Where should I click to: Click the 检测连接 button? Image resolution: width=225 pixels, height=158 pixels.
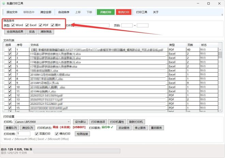pyautogui.click(x=82, y=134)
